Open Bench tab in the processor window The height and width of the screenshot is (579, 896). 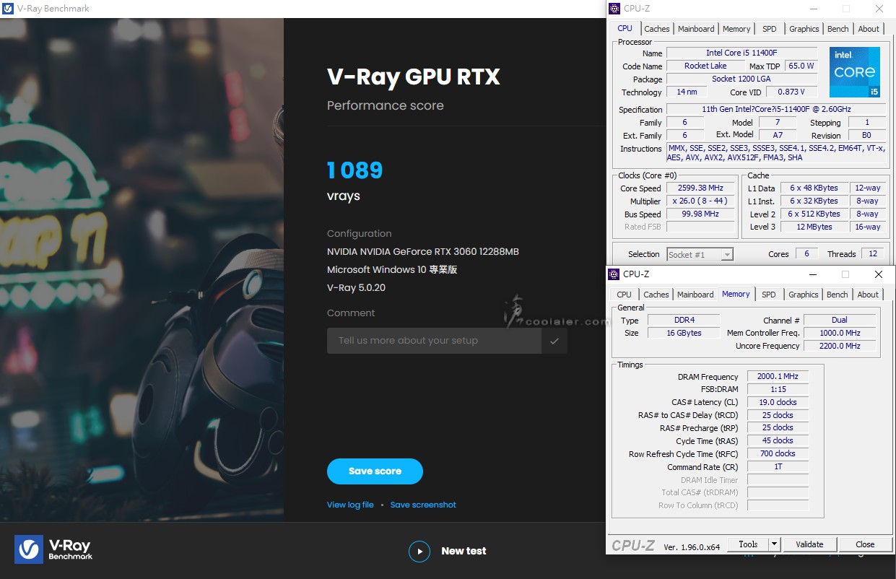838,29
